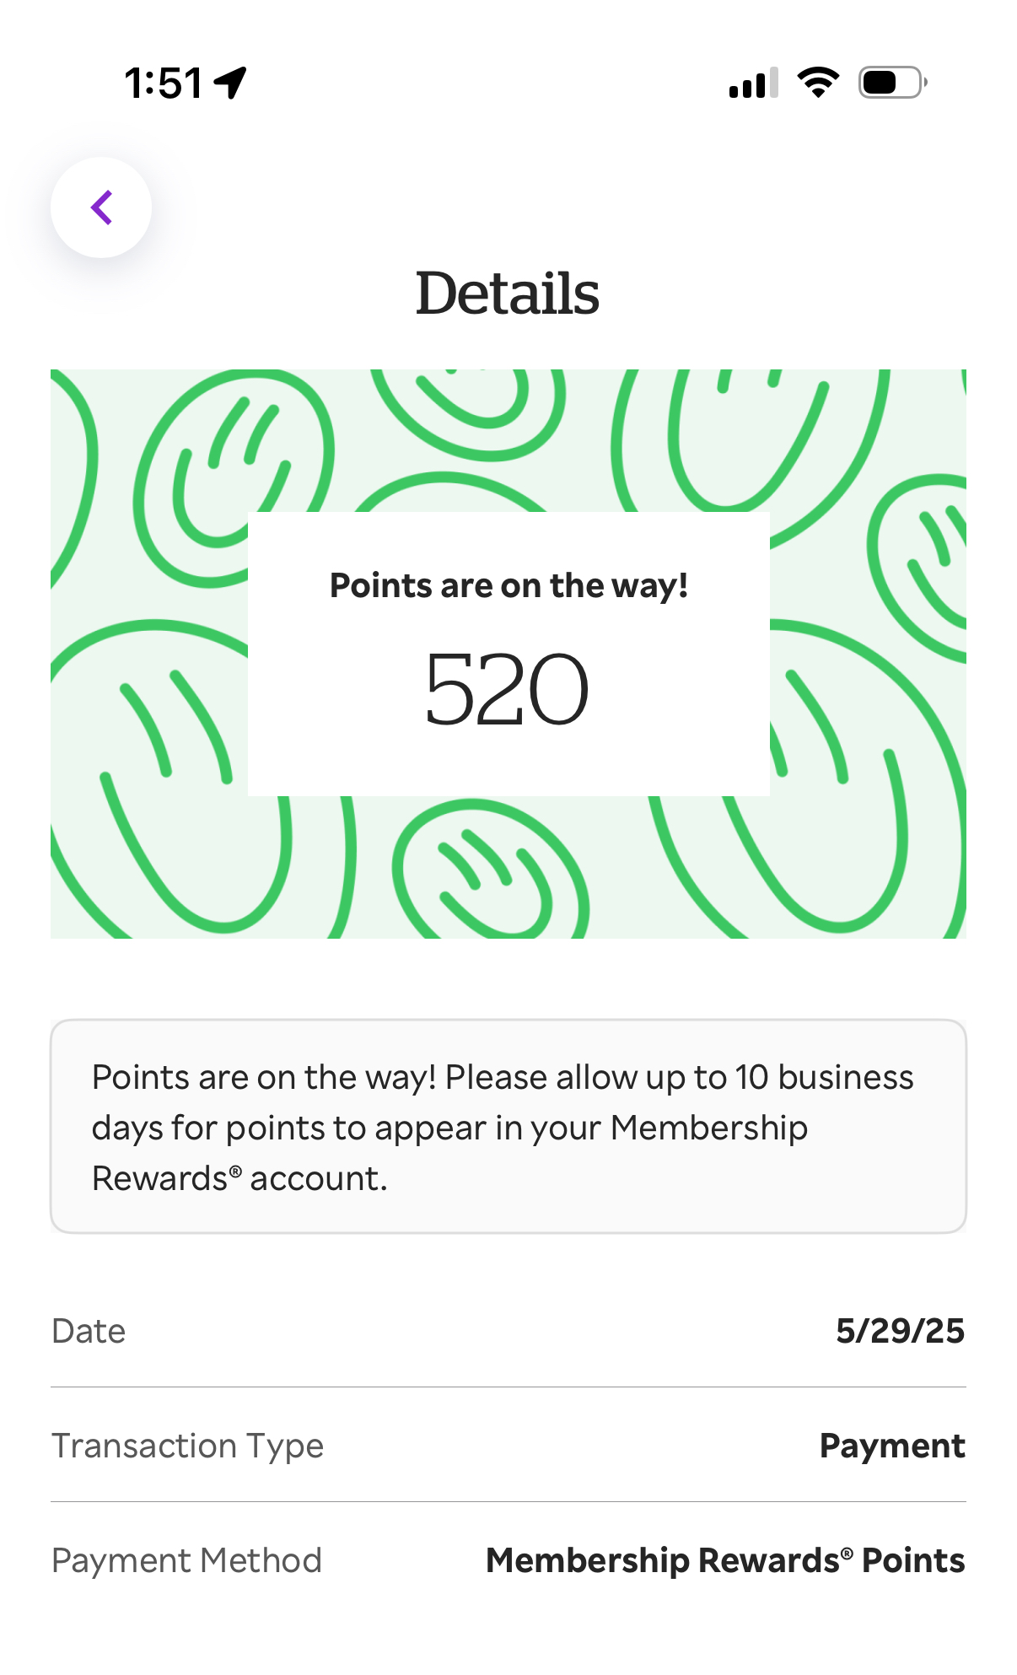Click the Payment Method label
Viewport: 1017px width, 1675px height.
click(186, 1560)
